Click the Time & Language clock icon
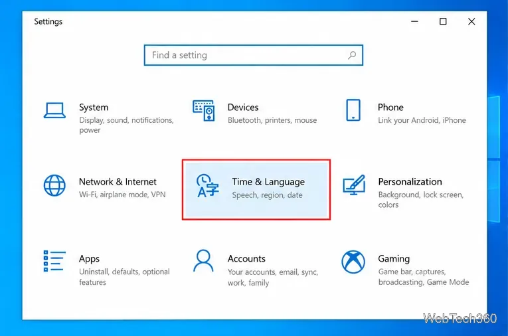508x336 pixels. tap(207, 186)
